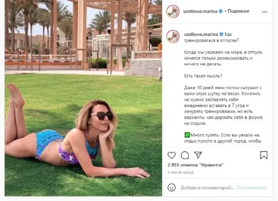Click the caption text "Есть такая мысль?"
The image size is (278, 201).
click(x=203, y=76)
